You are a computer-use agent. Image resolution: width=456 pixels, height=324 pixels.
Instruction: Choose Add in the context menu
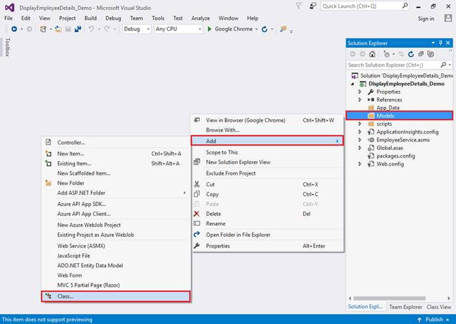267,141
